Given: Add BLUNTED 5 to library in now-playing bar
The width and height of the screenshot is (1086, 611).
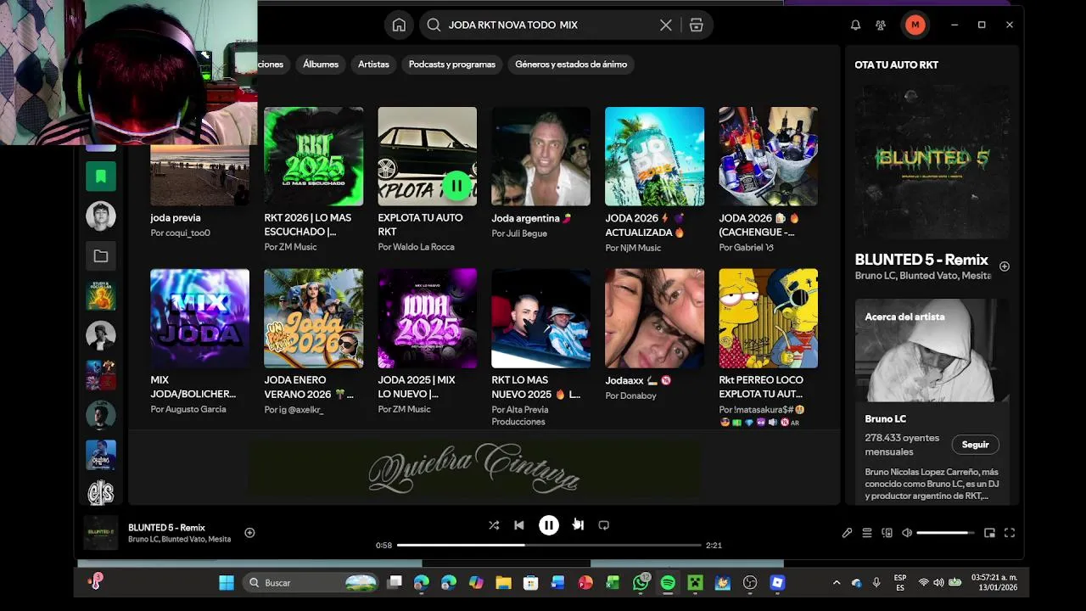Looking at the screenshot, I should [x=249, y=533].
